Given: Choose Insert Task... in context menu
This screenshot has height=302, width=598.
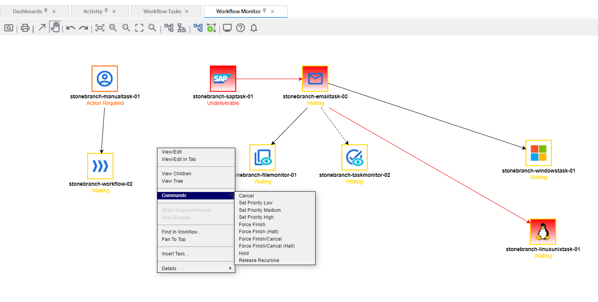Looking at the screenshot, I should (175, 254).
